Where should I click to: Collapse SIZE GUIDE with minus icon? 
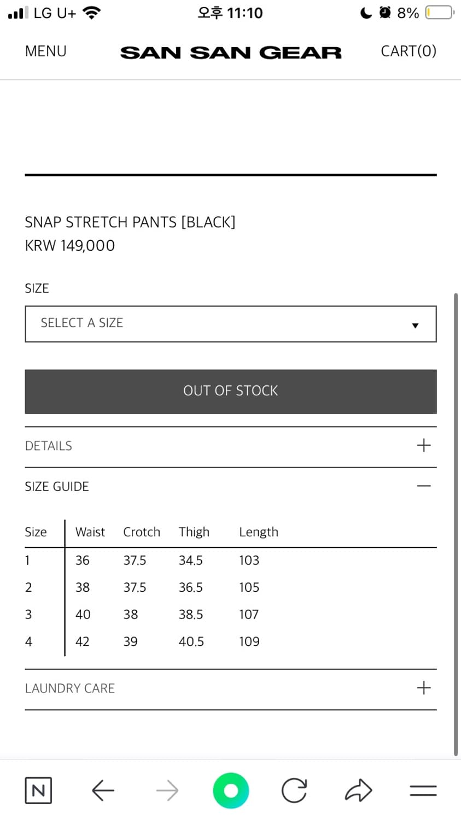coord(424,486)
